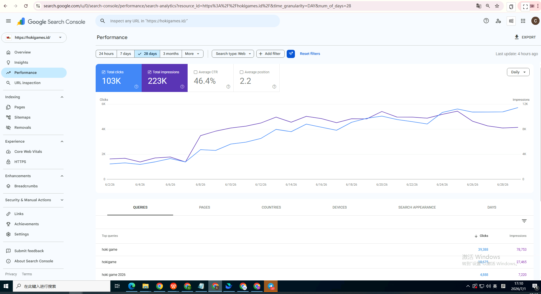Switch to the PAGES tab
The width and height of the screenshot is (541, 294).
click(205, 207)
